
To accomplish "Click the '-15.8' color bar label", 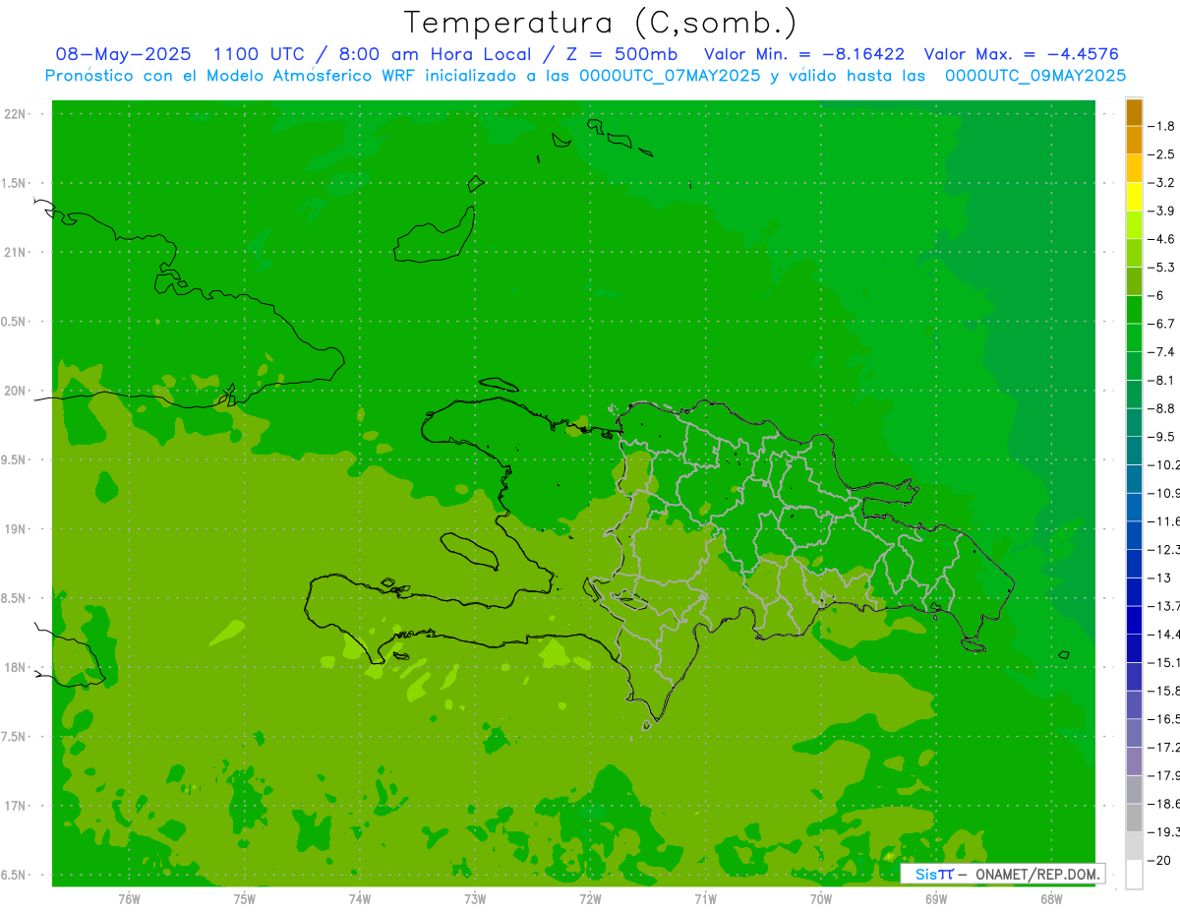I will (1163, 691).
